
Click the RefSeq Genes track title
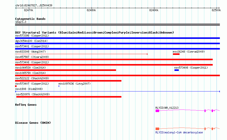[26, 105]
